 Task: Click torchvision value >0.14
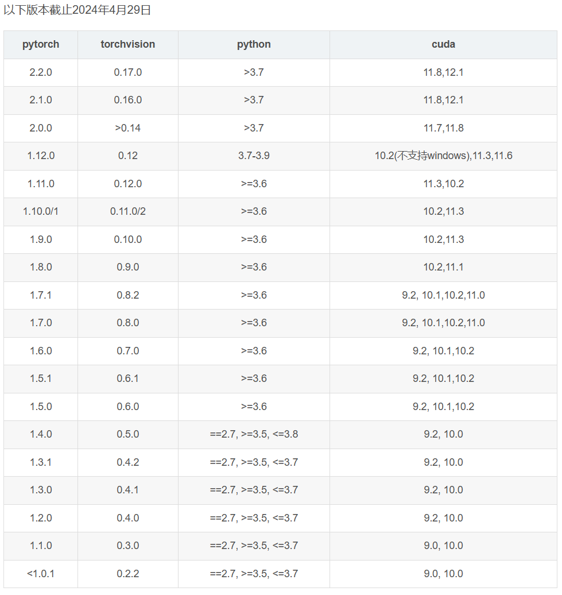128,128
